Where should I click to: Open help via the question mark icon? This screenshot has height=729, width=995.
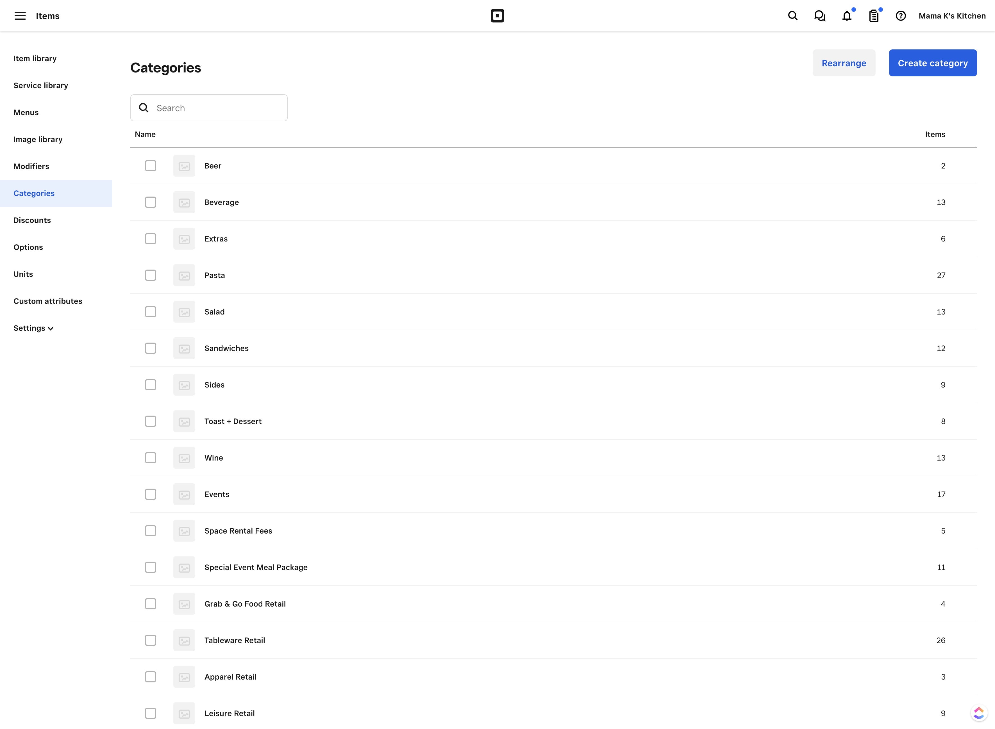(901, 15)
